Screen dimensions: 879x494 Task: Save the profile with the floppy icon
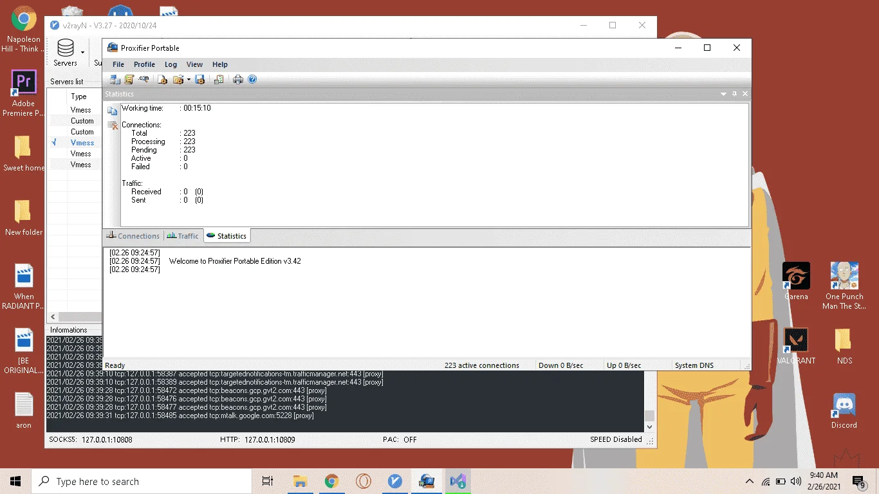click(x=199, y=79)
